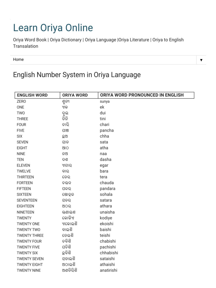Select the NINETEEN cell
216x288 pixels.
[x=25, y=212]
